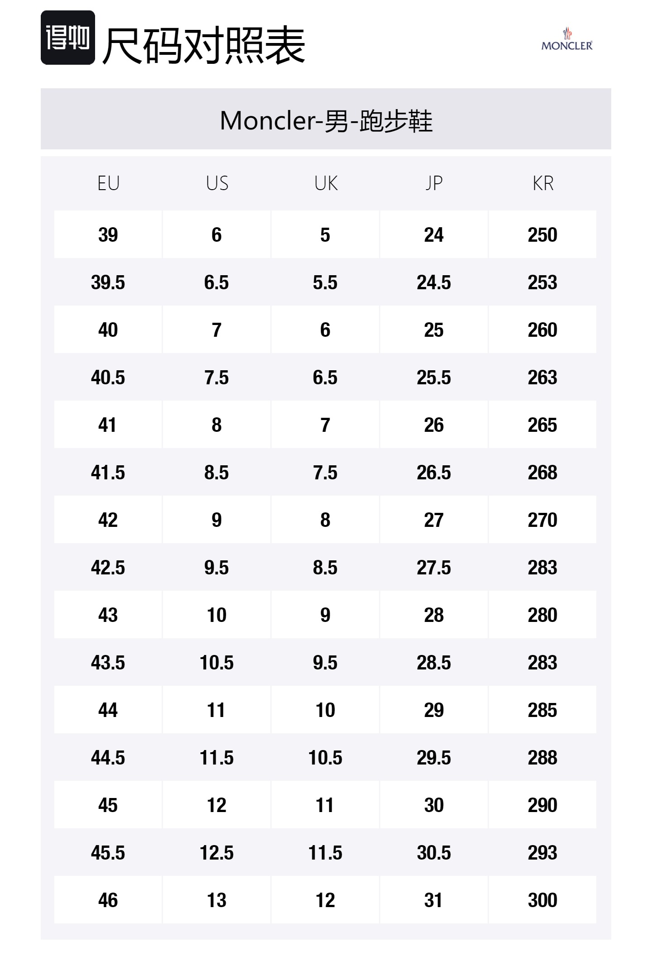Select the JP column header
This screenshot has height=975, width=652.
[434, 183]
